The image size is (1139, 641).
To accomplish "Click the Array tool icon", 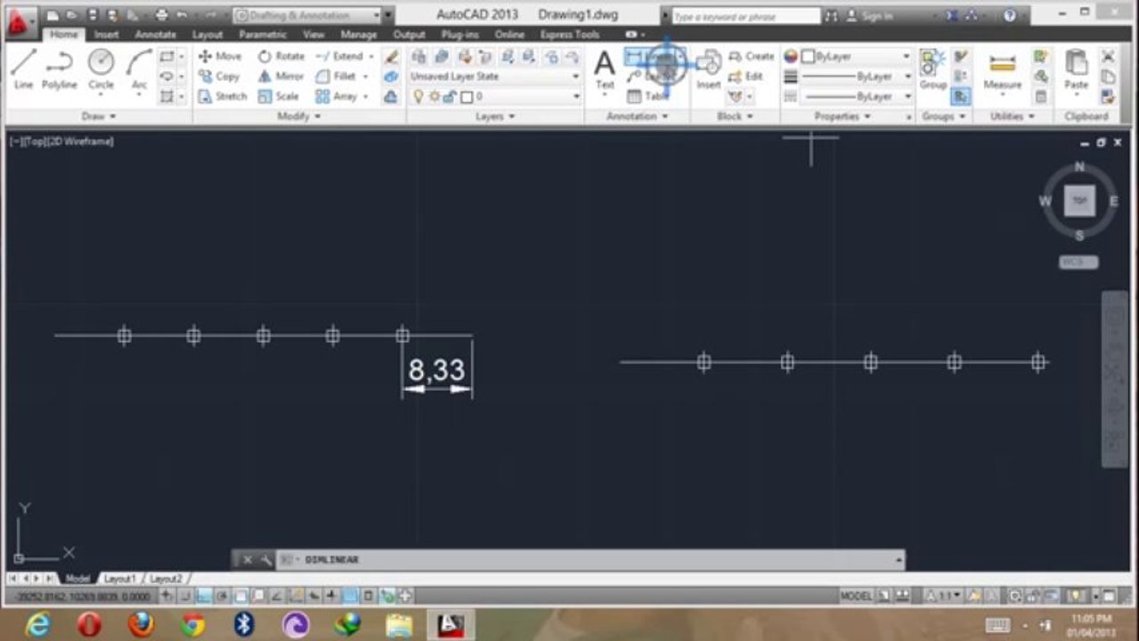I will tap(322, 96).
